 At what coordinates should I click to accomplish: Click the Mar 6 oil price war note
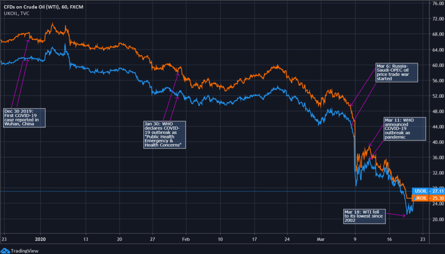(x=396, y=72)
